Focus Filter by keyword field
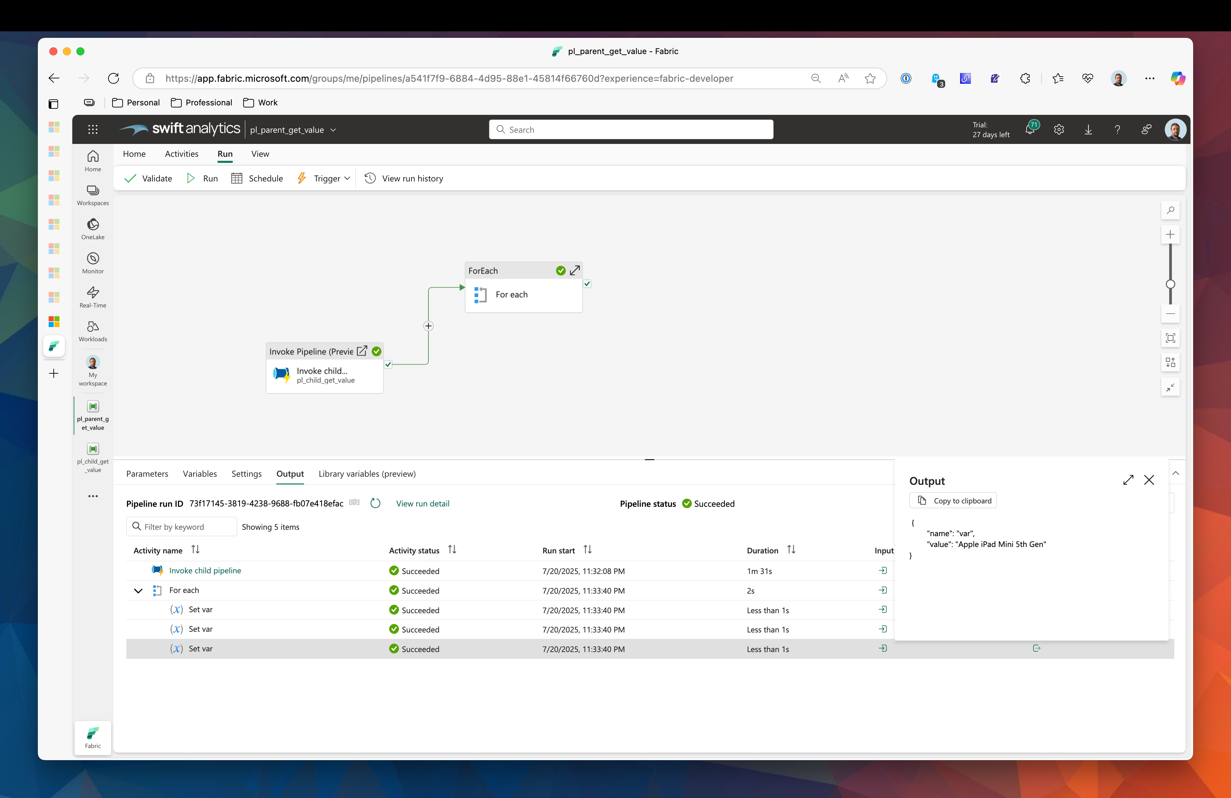Viewport: 1231px width, 798px height. point(181,526)
